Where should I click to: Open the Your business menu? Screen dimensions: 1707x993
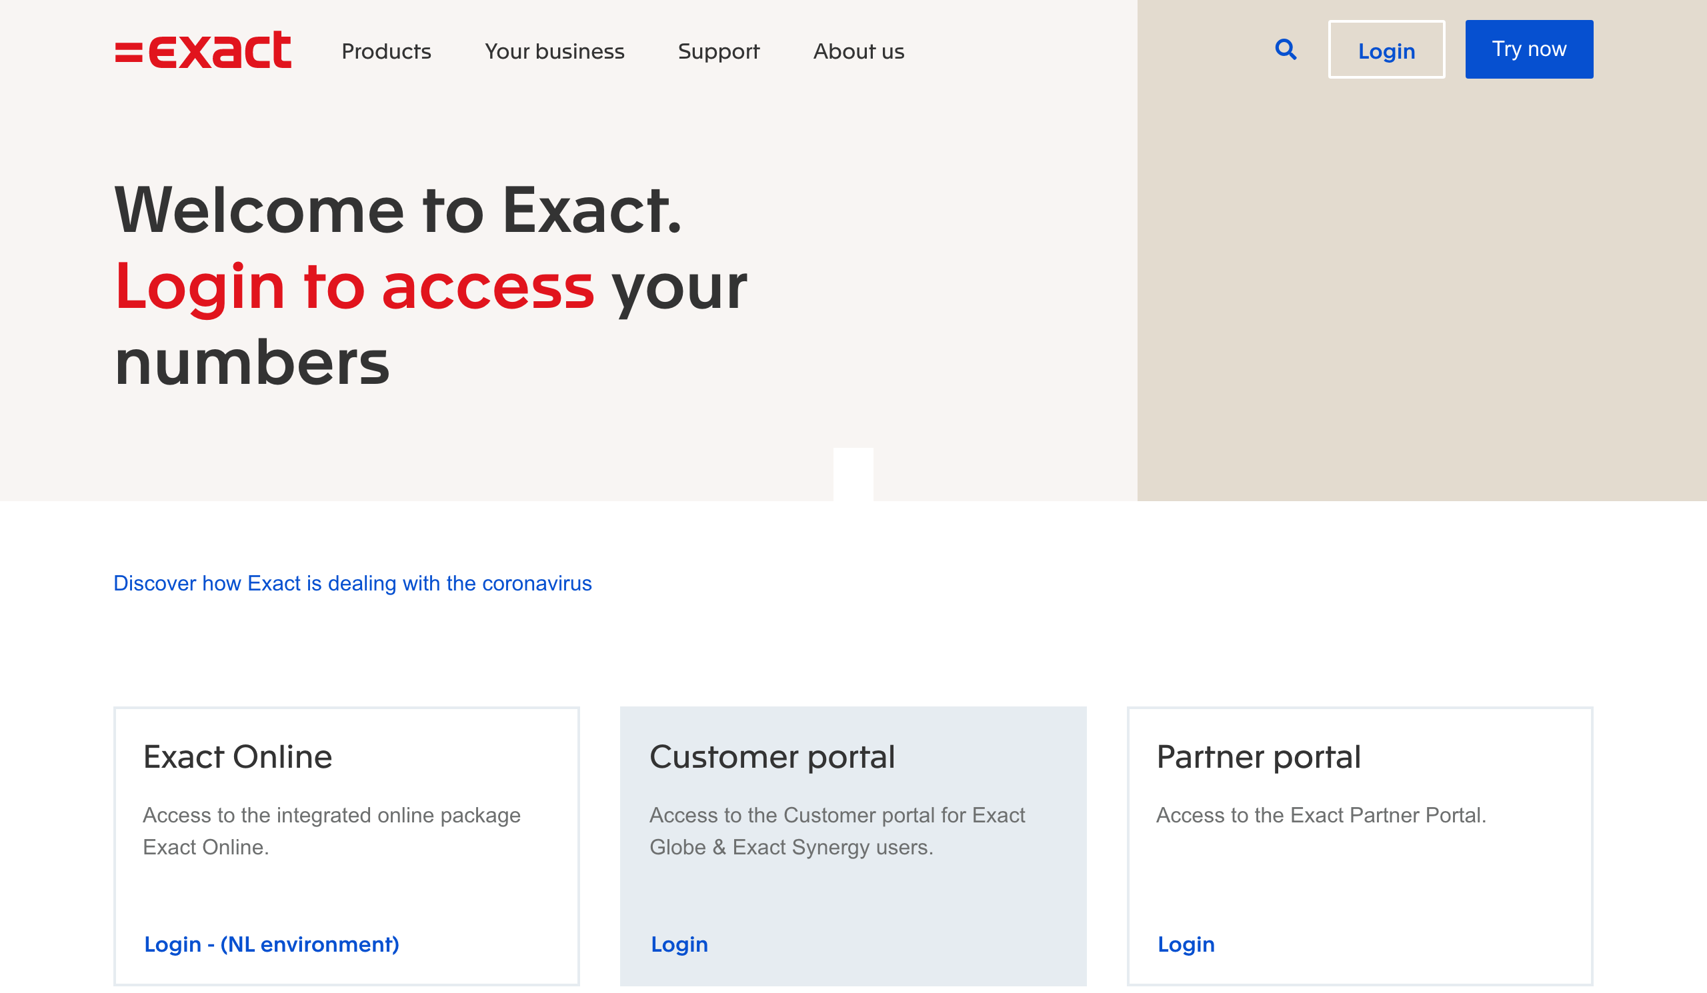pyautogui.click(x=554, y=51)
